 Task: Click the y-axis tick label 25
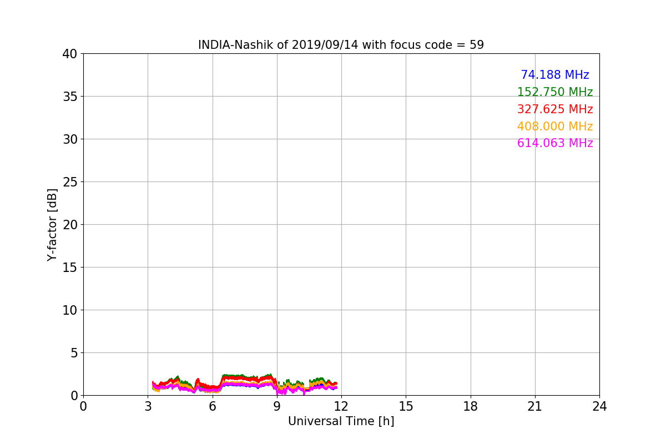tap(69, 182)
